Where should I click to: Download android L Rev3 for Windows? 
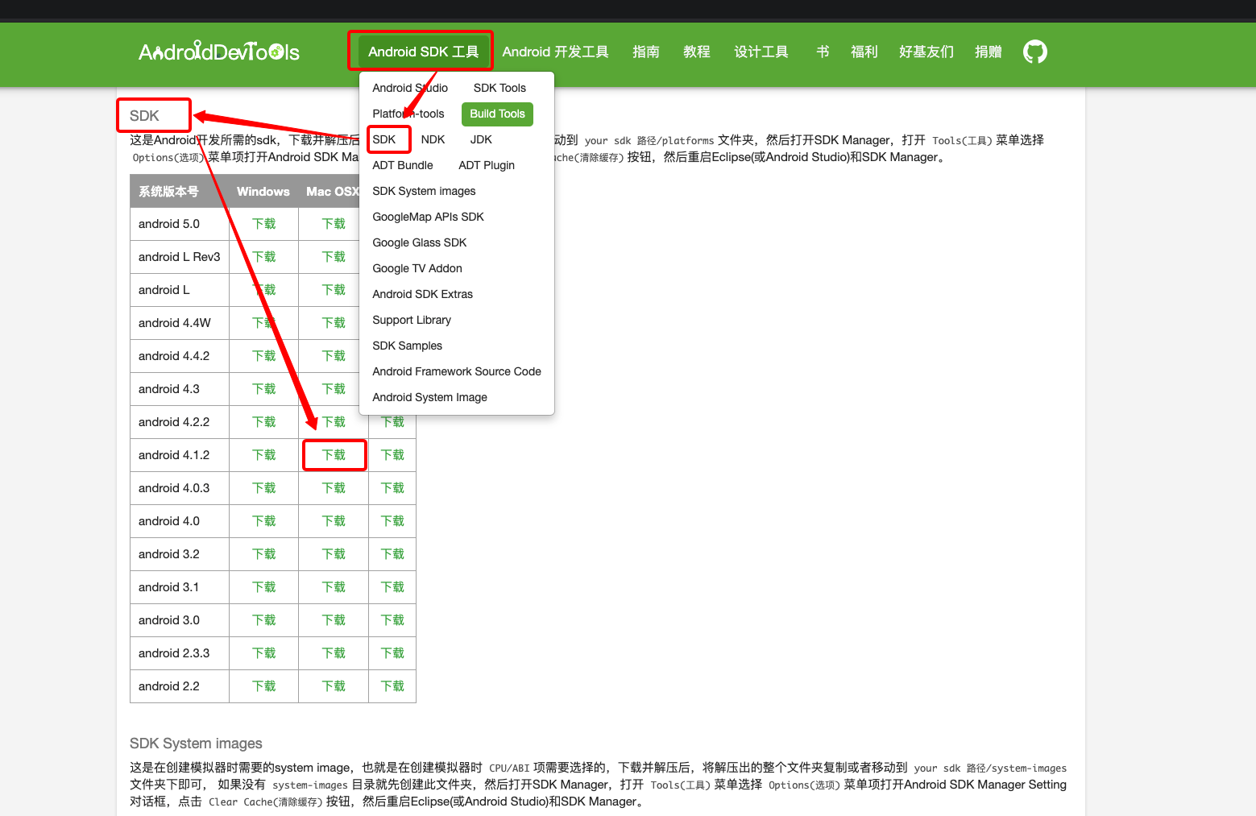pyautogui.click(x=263, y=257)
